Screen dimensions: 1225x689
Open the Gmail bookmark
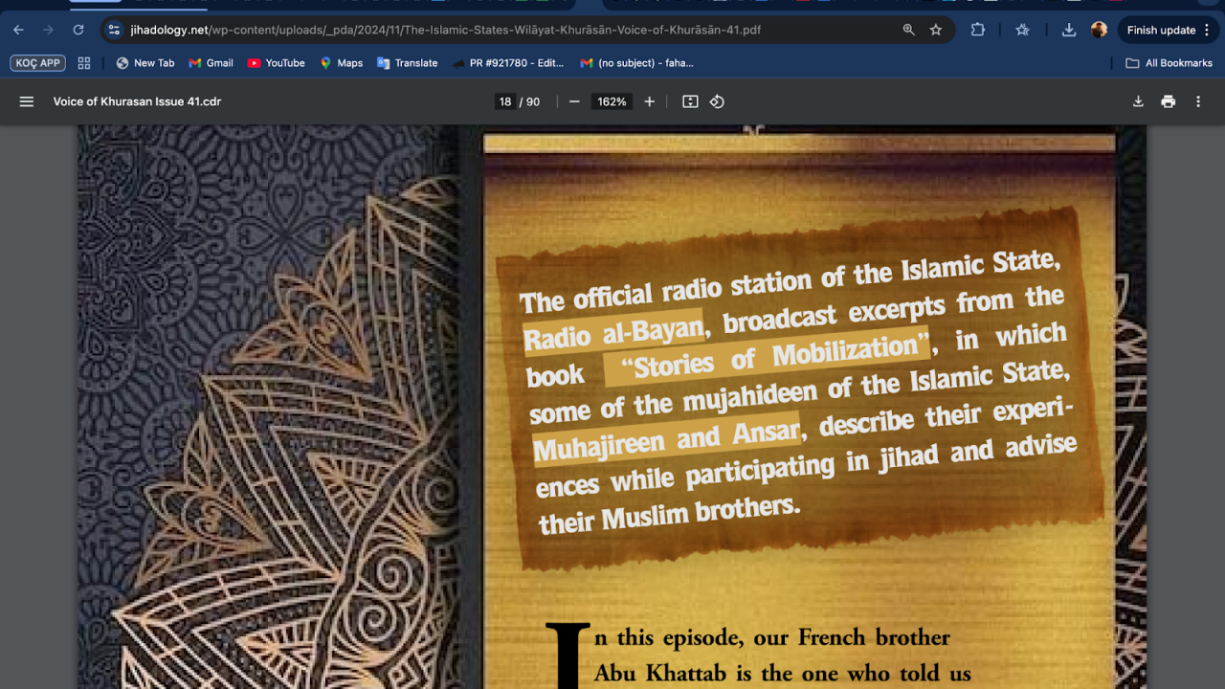point(211,63)
